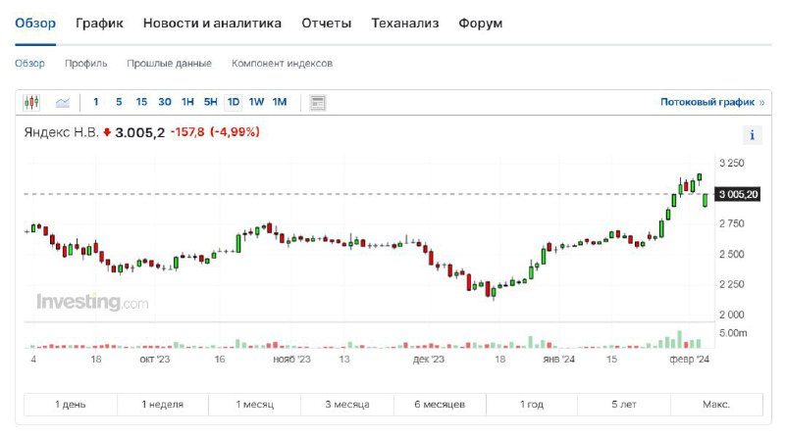Switch to candlestick chart type icon
Image resolution: width=785 pixels, height=437 pixels.
(x=31, y=103)
